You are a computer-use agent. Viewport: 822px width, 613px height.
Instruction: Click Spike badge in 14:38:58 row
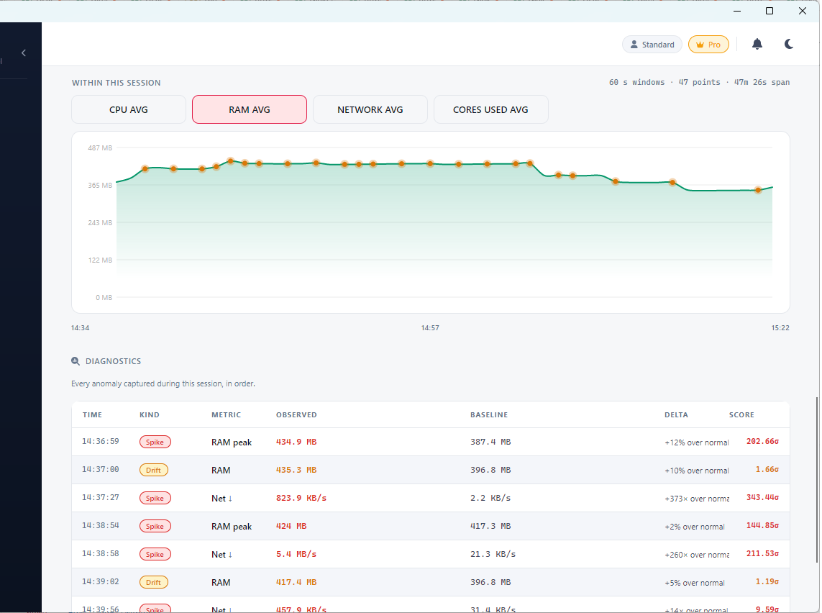point(155,554)
